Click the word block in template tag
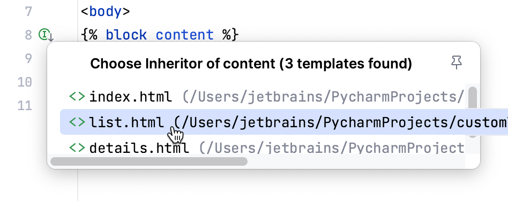This screenshot has width=508, height=201. pyautogui.click(x=126, y=35)
